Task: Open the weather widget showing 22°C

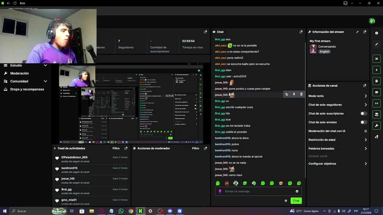Action: click(x=304, y=211)
